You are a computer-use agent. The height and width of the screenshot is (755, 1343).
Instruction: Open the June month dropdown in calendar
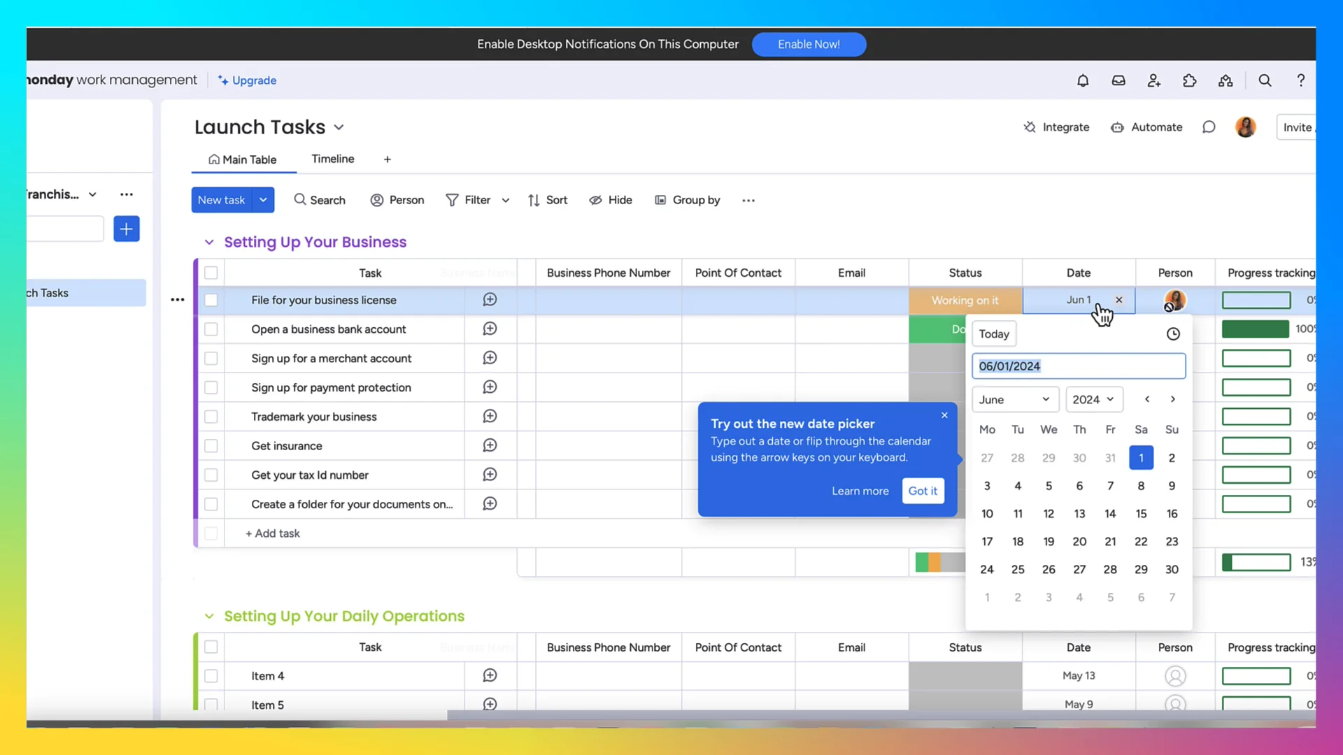pos(1015,399)
